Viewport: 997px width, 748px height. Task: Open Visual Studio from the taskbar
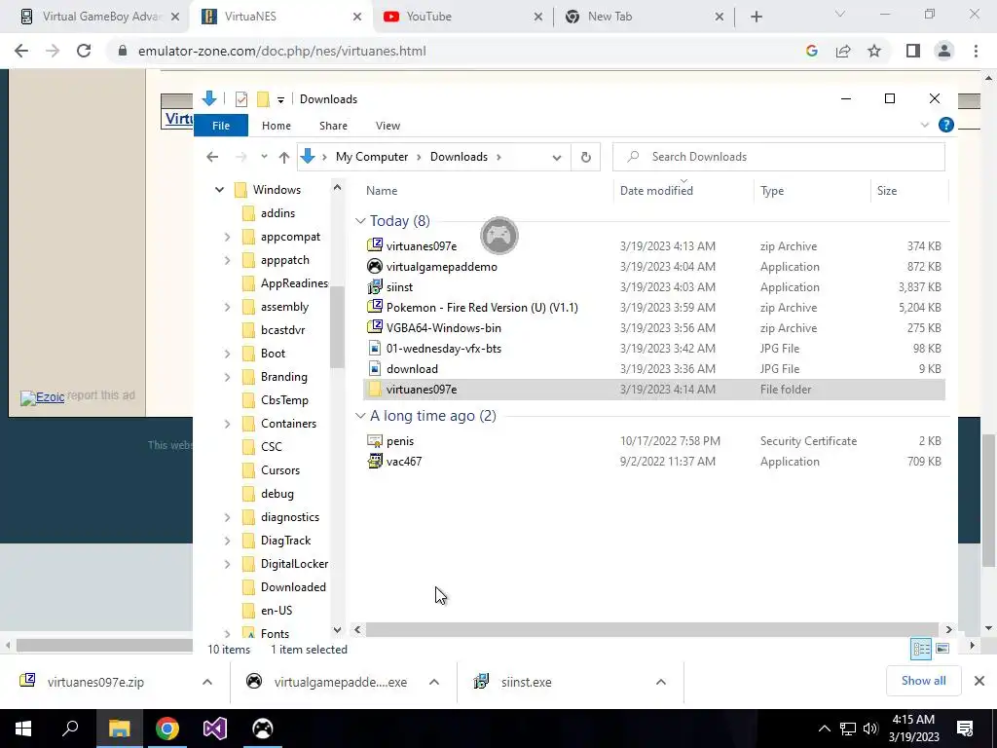[x=215, y=729]
